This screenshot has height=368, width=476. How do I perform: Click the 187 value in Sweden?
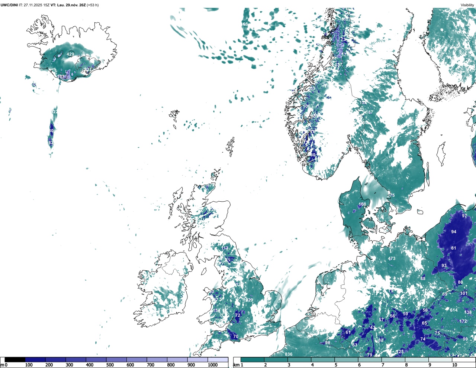(x=369, y=112)
